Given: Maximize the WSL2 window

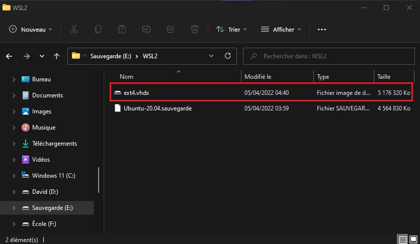Looking at the screenshot, I should pos(386,8).
